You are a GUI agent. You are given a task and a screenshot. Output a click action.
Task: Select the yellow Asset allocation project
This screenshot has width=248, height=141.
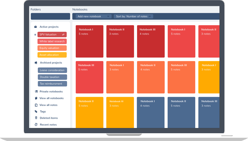[x=52, y=55]
